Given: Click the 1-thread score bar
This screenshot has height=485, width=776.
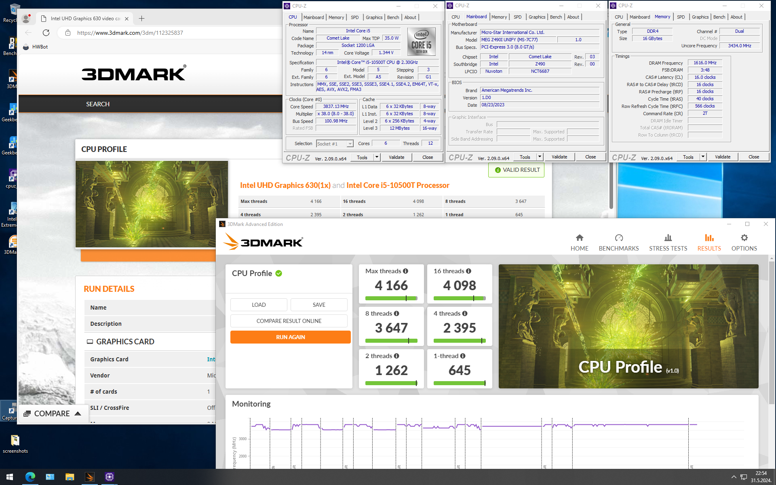Looking at the screenshot, I should 460,383.
